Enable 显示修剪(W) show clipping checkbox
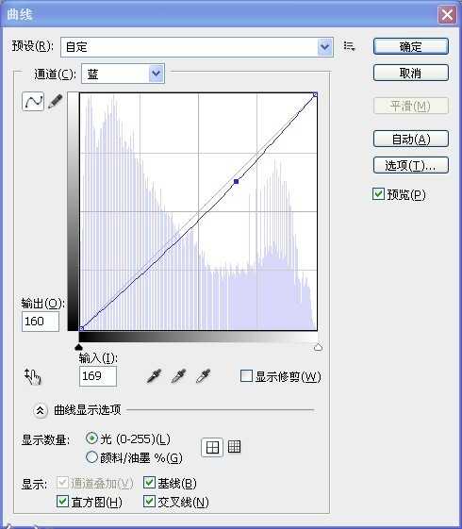Viewport: 462px width, 529px height. tap(246, 376)
